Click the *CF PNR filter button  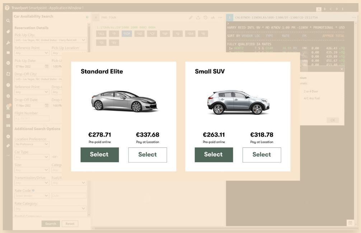tap(152, 34)
